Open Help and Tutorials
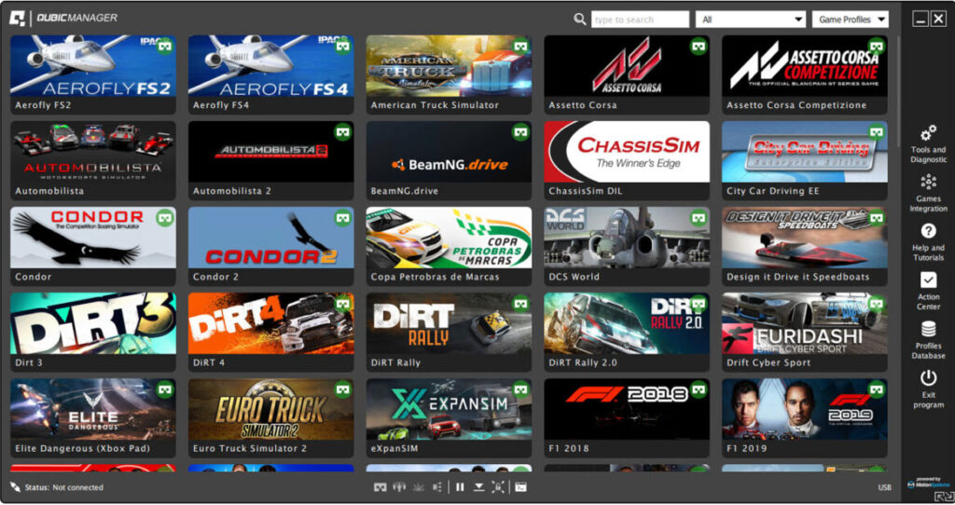 928,242
